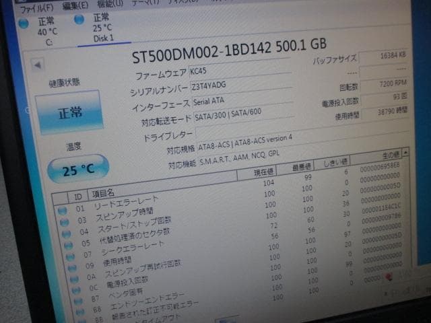Click the S.M.A.R.T., AAM, NCQ, GPL features field
The width and height of the screenshot is (431, 323).
coord(239,158)
